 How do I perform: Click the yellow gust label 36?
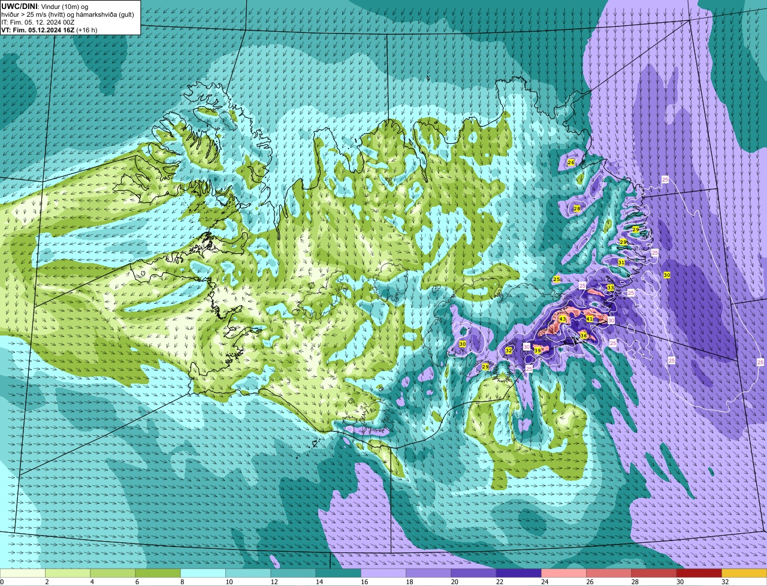(584, 336)
